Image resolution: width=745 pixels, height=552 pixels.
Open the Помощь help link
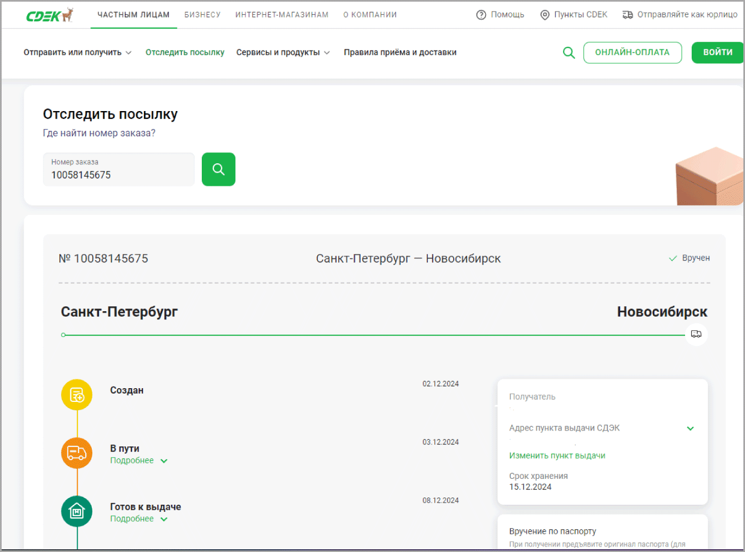[507, 15]
